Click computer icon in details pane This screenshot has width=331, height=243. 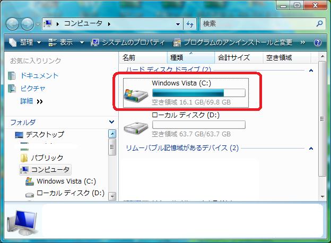pyautogui.click(x=22, y=222)
